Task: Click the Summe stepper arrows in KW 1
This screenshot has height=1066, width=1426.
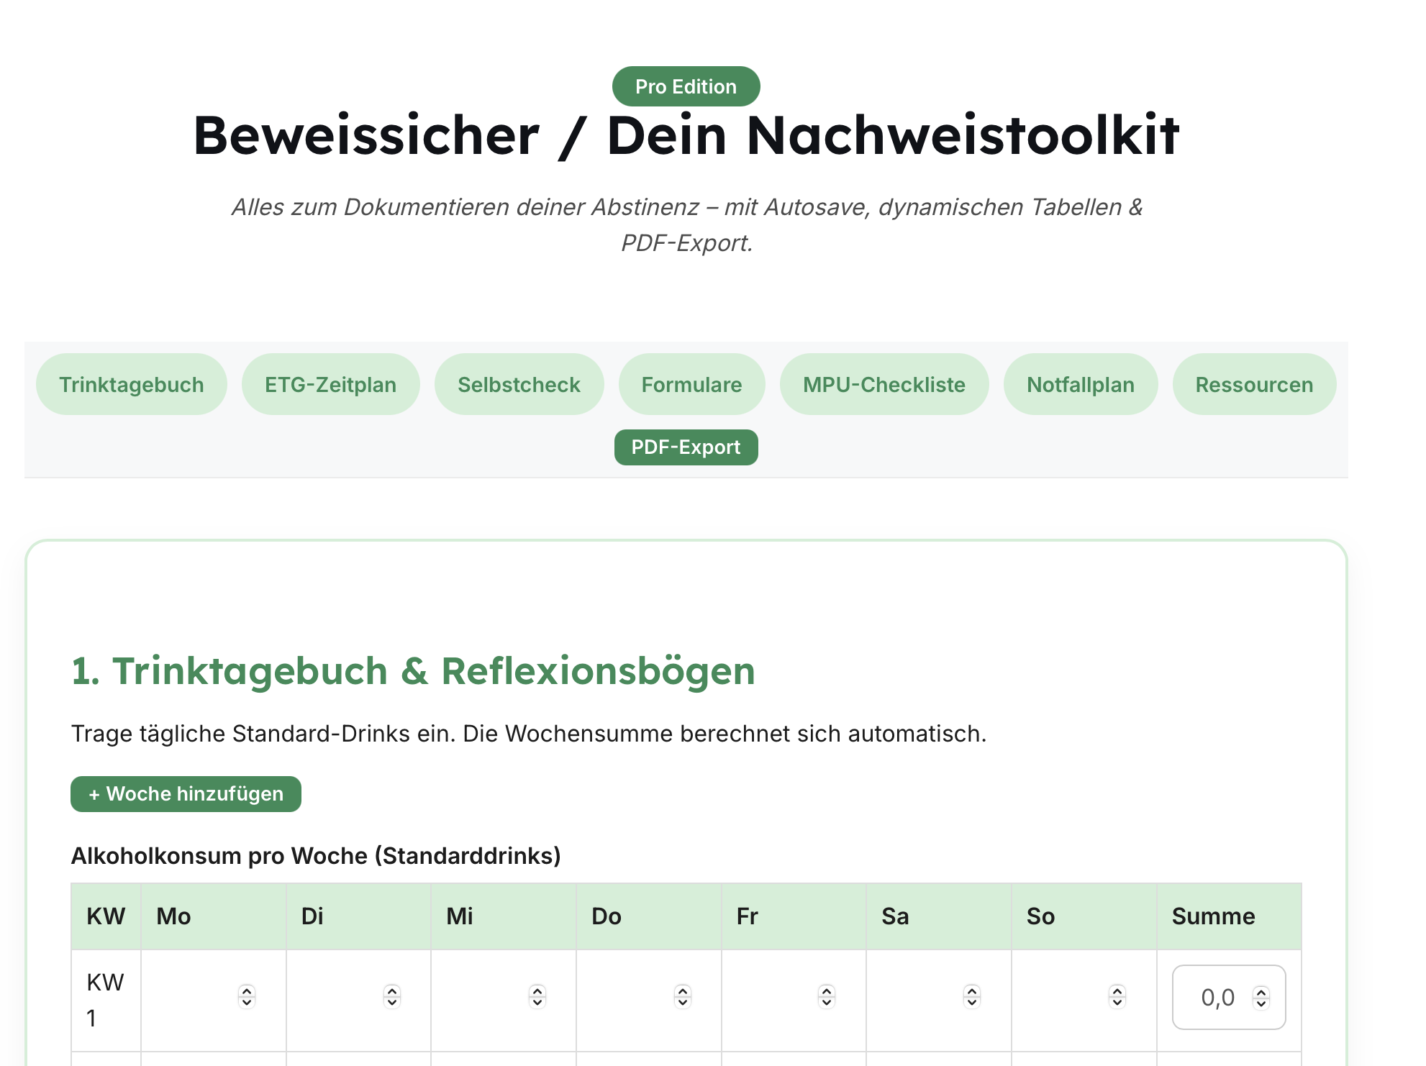Action: (1261, 997)
